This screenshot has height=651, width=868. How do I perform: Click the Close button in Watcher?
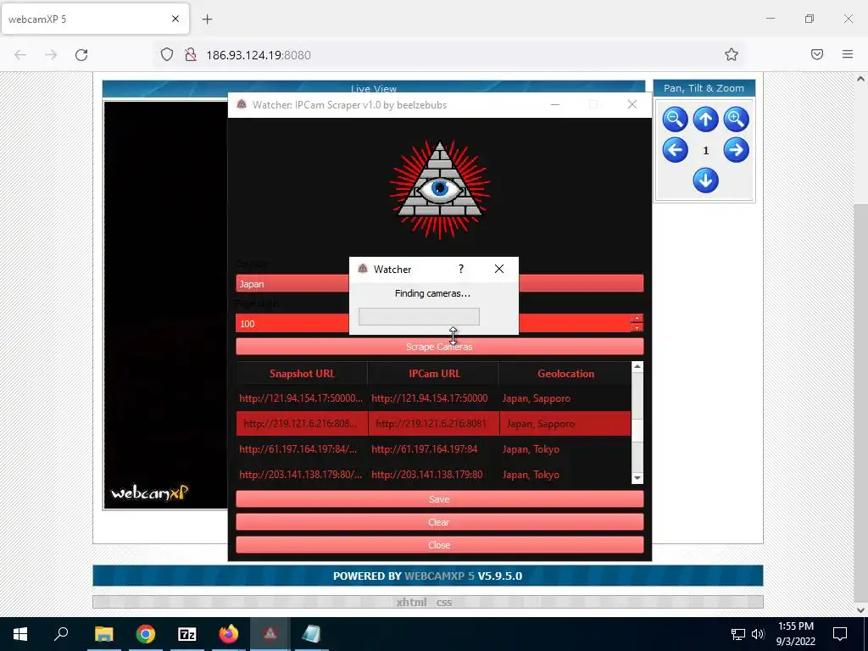pos(440,545)
